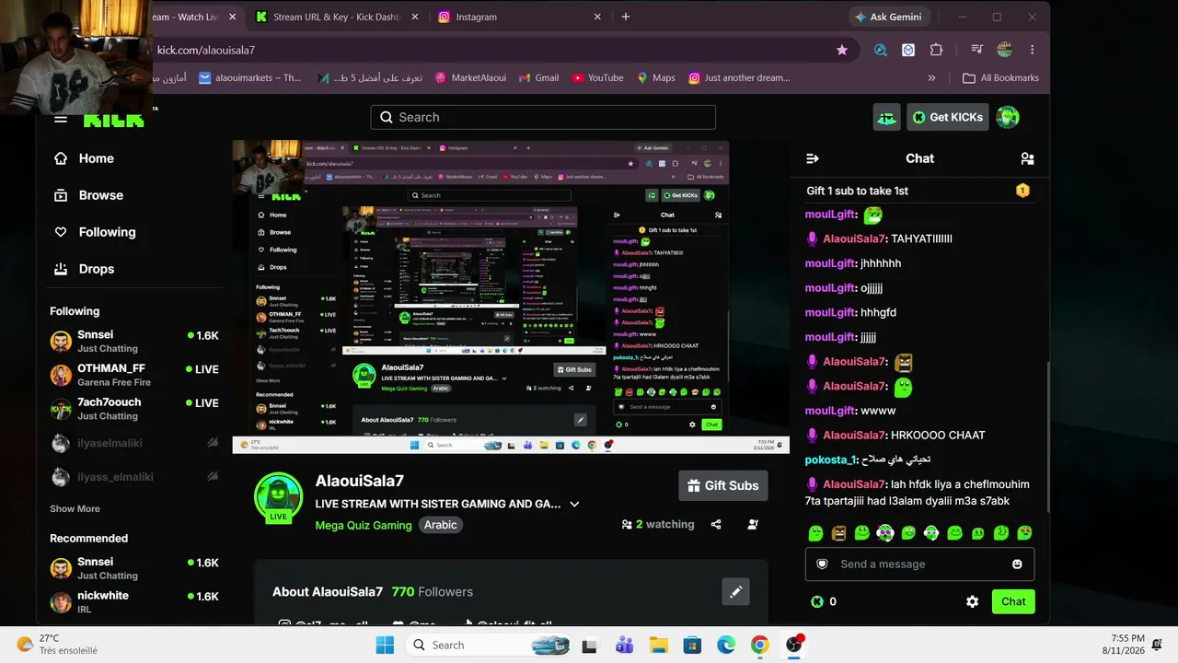1178x663 pixels.
Task: Edit the About section with pencil icon
Action: click(x=735, y=592)
